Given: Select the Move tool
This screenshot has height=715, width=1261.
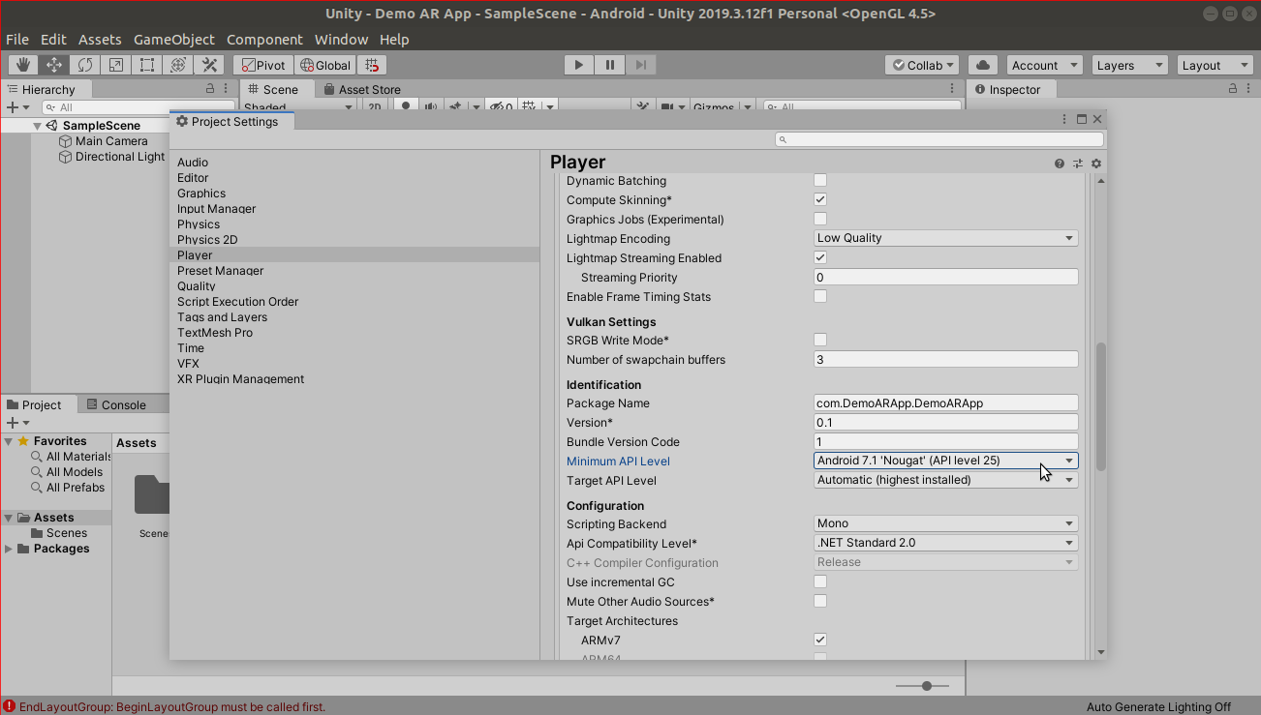Looking at the screenshot, I should [x=54, y=65].
